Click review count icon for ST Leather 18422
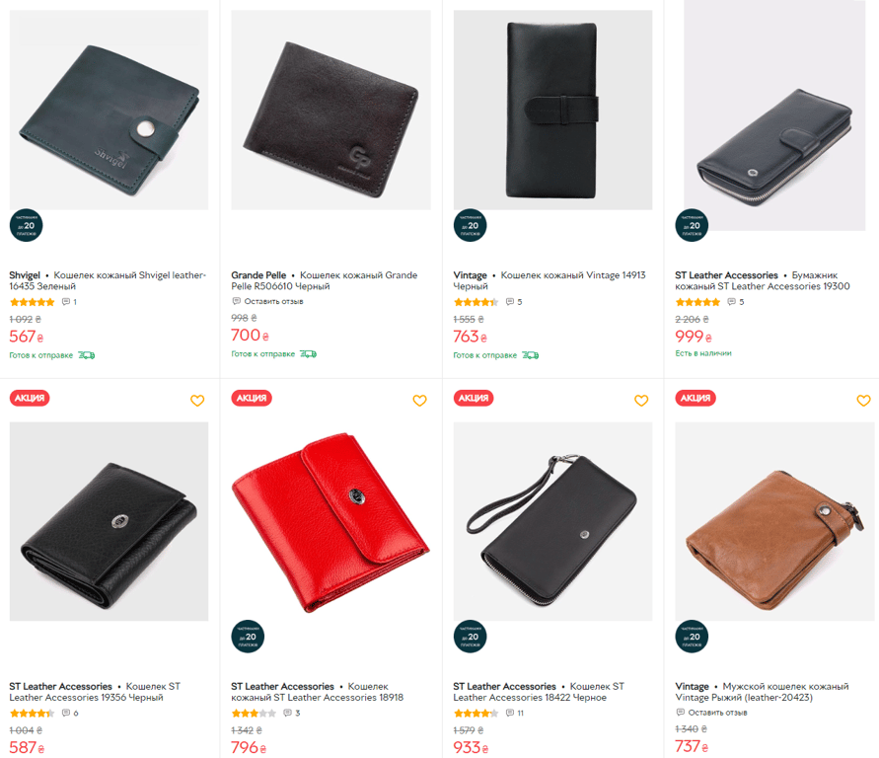879x758 pixels. (510, 713)
